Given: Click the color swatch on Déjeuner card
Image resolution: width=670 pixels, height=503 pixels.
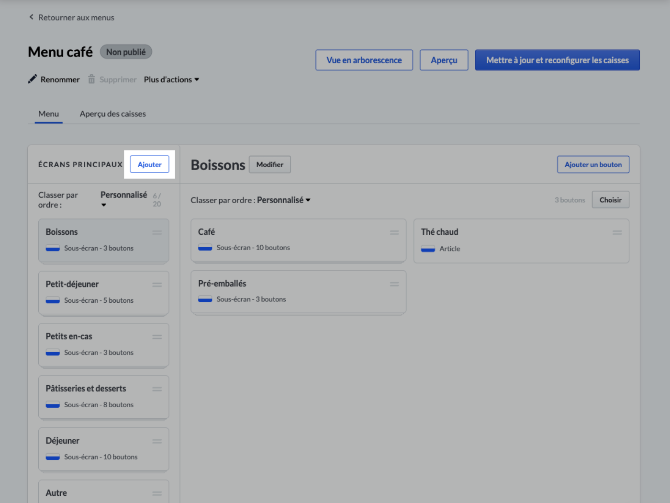Looking at the screenshot, I should point(53,457).
